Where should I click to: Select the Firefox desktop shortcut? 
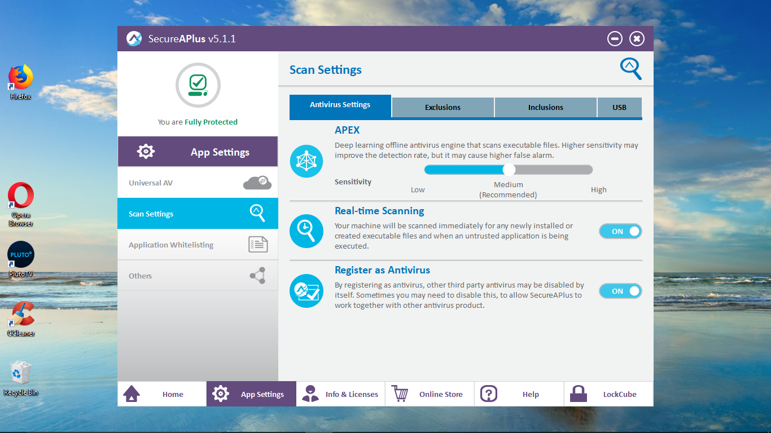pos(21,82)
